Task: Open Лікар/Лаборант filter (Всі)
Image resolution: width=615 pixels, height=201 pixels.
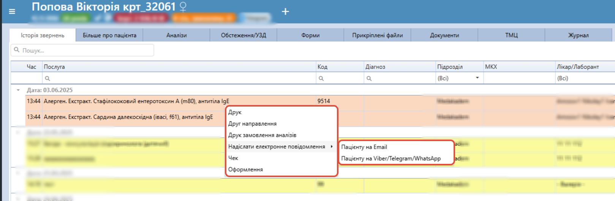Action: click(x=585, y=78)
